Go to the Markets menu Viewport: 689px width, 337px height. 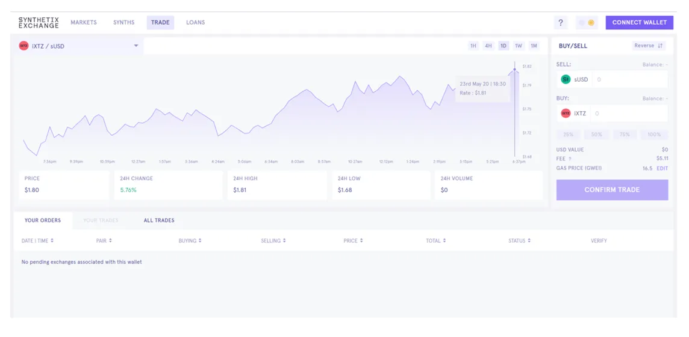pos(84,22)
